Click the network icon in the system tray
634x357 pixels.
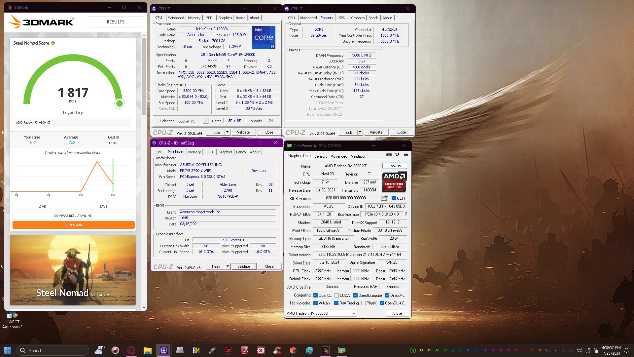coord(587,350)
